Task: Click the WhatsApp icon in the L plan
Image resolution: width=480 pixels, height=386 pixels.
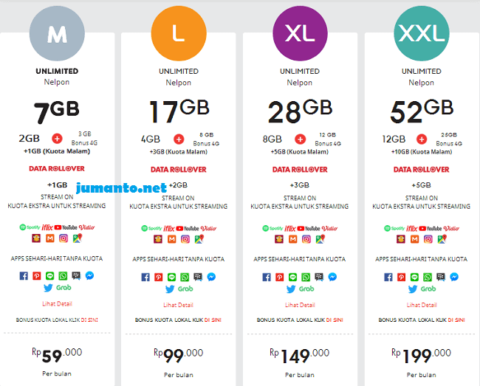Action: click(x=185, y=277)
